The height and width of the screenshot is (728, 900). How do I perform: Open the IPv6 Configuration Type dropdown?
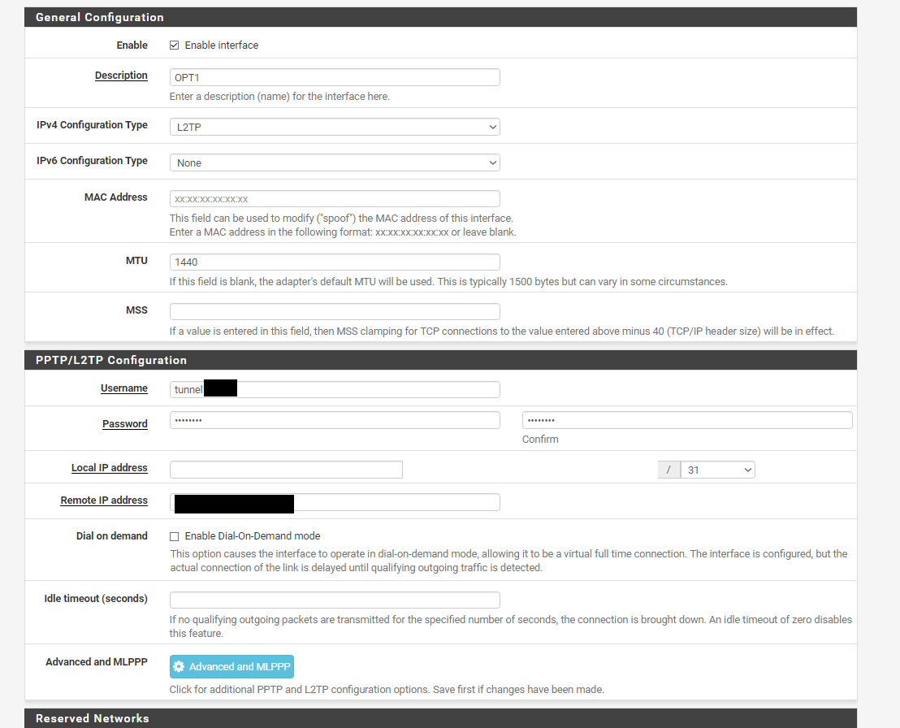coord(334,162)
